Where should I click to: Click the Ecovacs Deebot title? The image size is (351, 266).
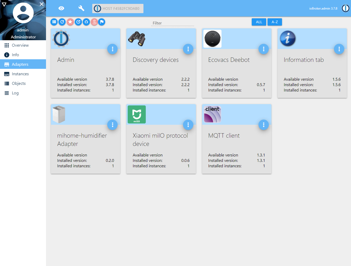tap(229, 60)
